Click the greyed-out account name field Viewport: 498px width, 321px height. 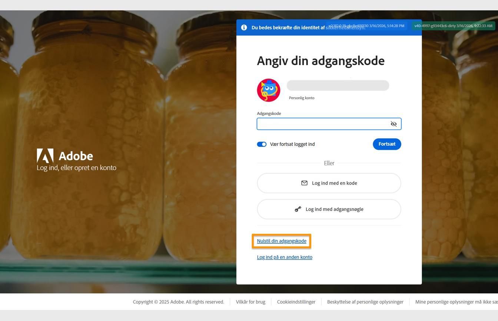click(x=337, y=85)
